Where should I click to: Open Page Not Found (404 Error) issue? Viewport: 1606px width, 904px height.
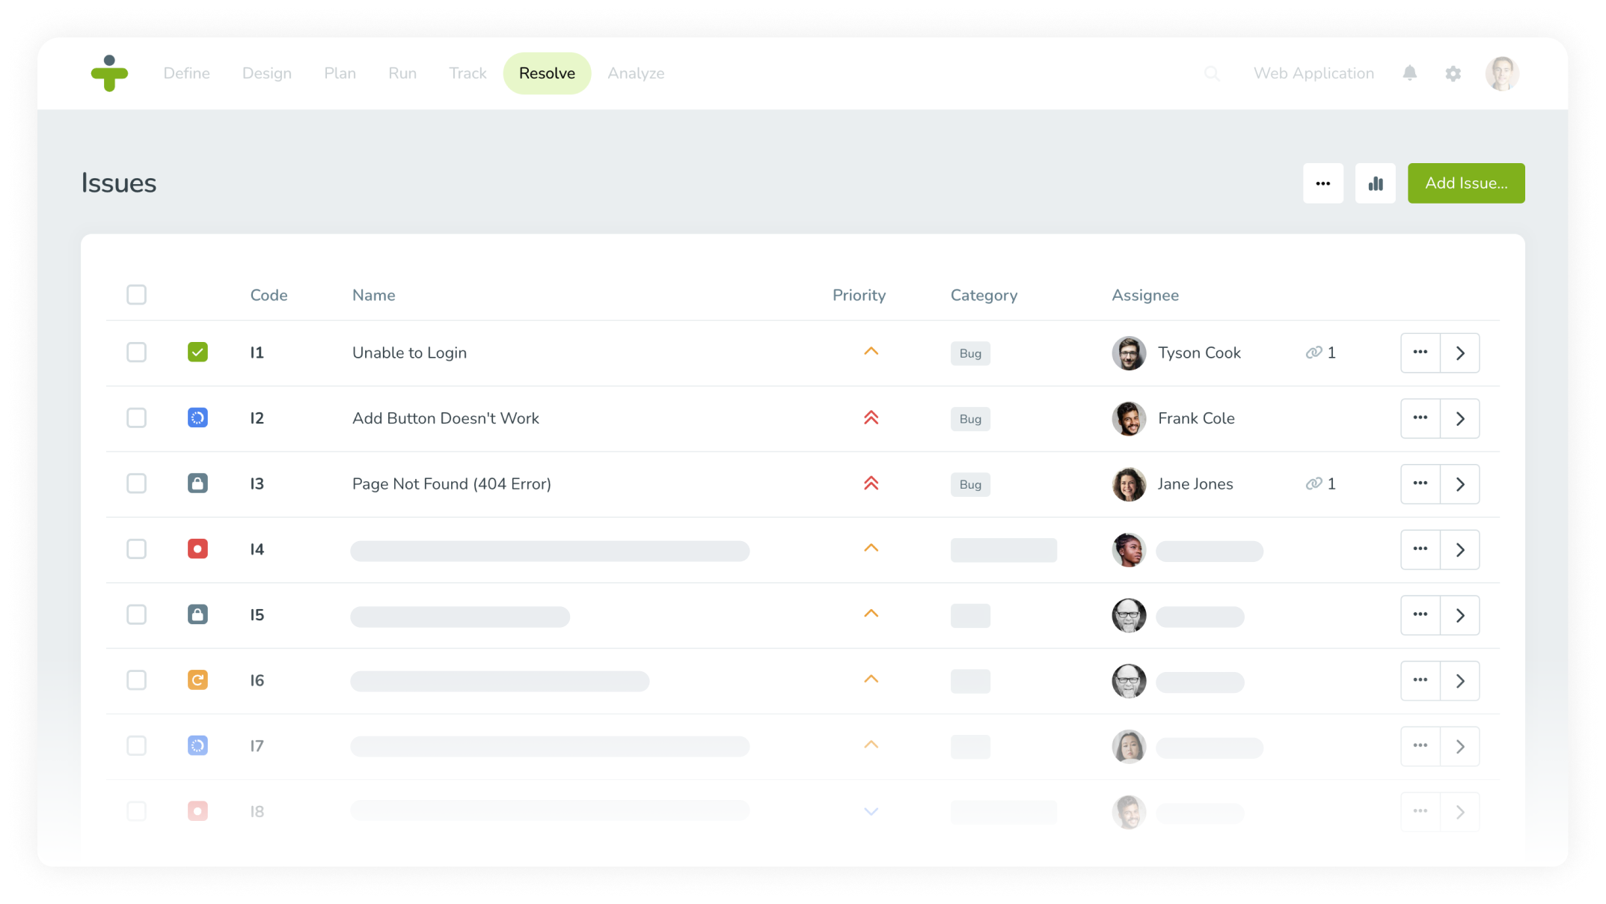point(451,484)
